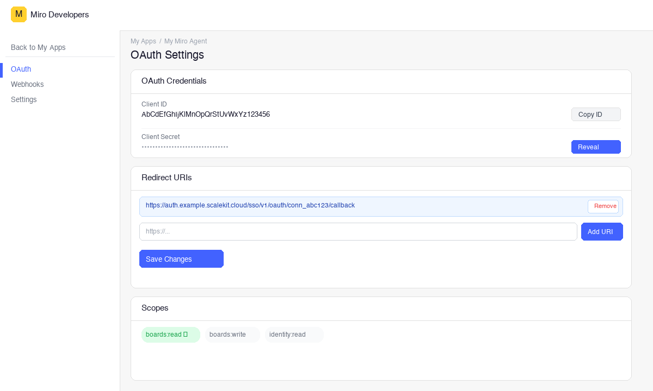Open My Apps from the breadcrumb
This screenshot has height=391, width=653.
point(143,41)
